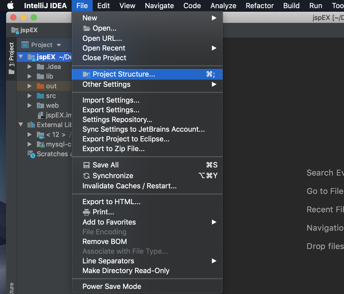This screenshot has width=344, height=294.
Task: Expand the src folder node
Action: pos(30,96)
